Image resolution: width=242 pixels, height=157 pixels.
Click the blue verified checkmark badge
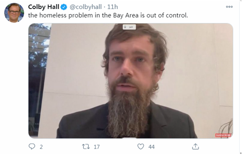pyautogui.click(x=64, y=7)
